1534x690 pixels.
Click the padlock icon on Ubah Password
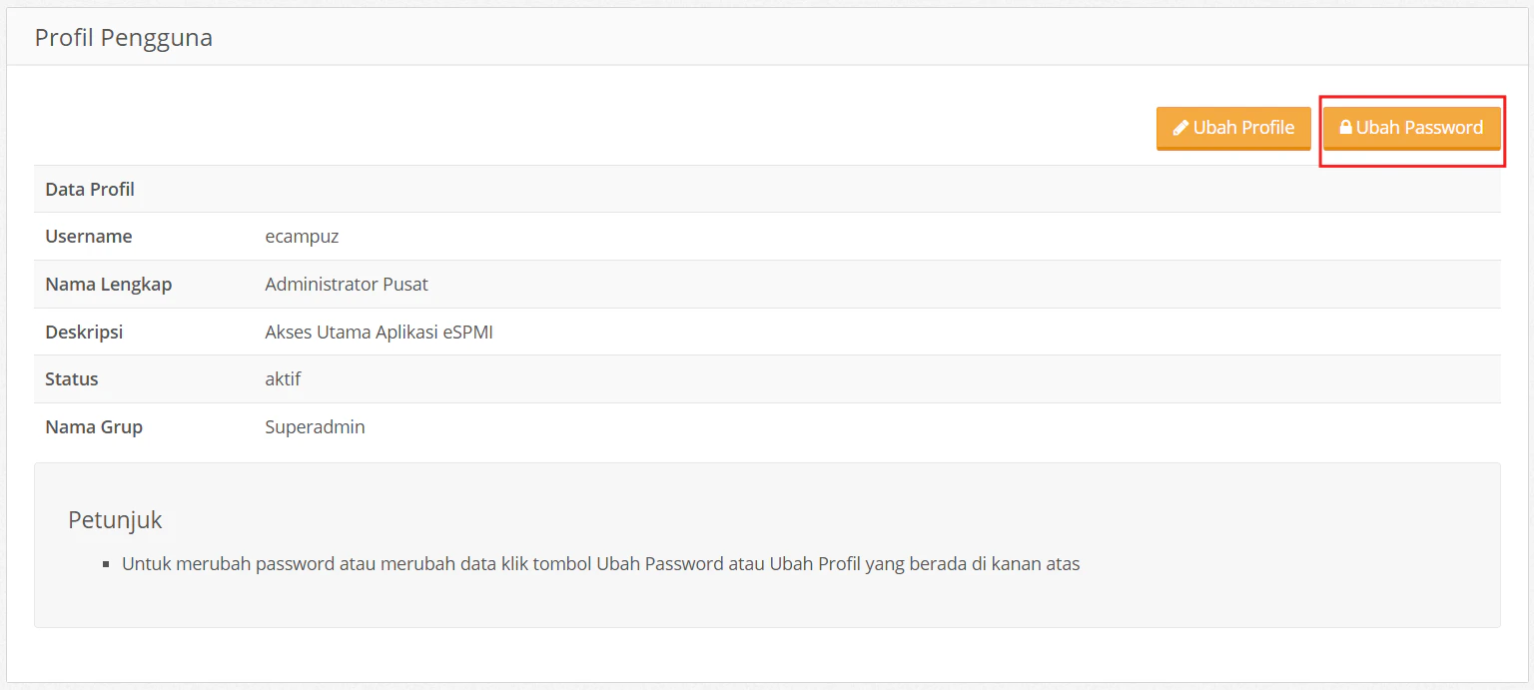point(1346,127)
